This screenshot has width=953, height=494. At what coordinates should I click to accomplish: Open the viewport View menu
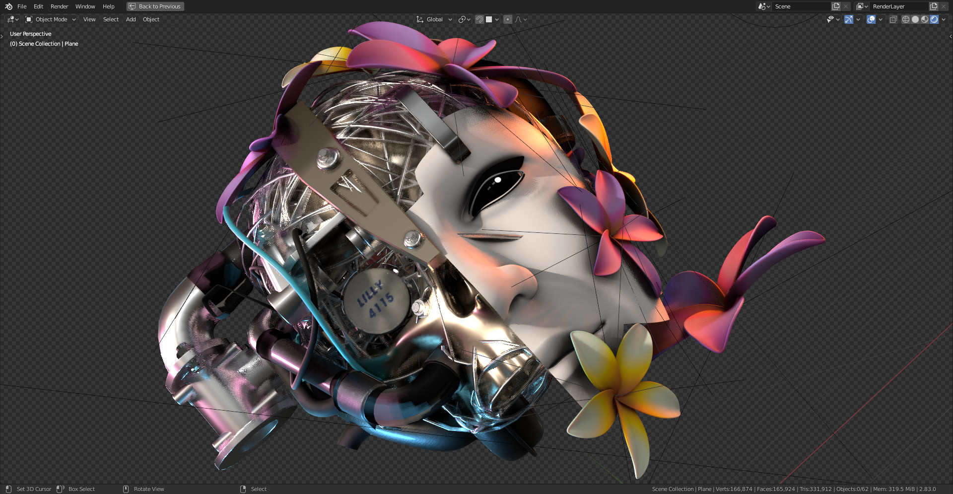(89, 19)
